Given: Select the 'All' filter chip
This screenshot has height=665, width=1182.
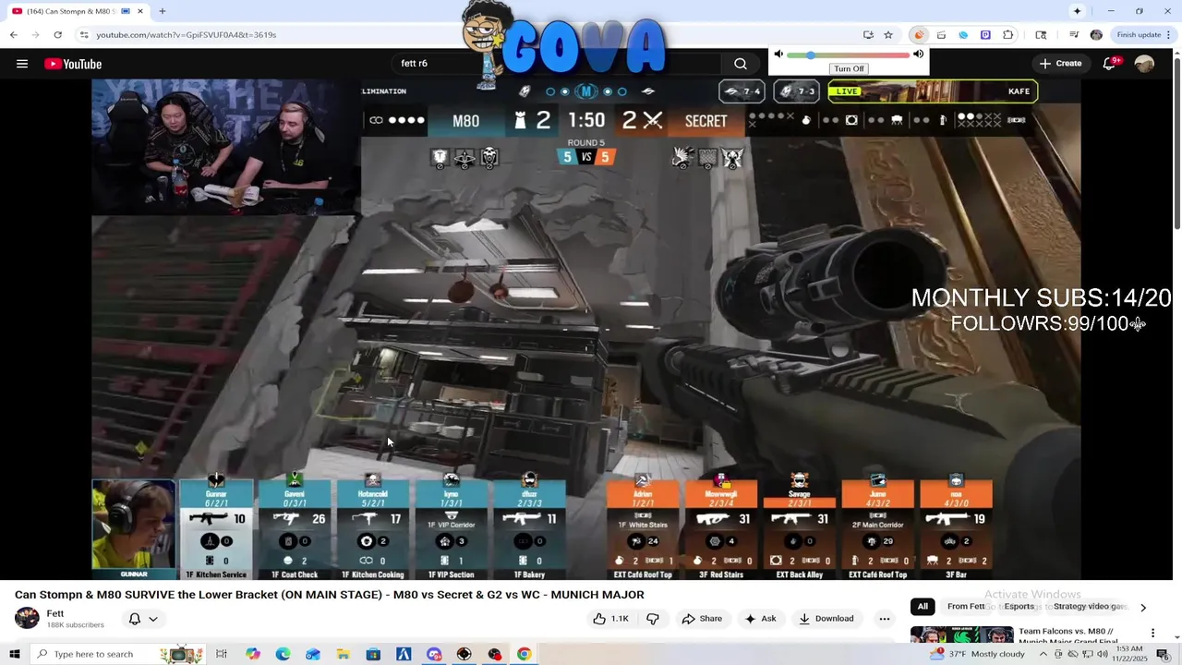Looking at the screenshot, I should coord(922,607).
